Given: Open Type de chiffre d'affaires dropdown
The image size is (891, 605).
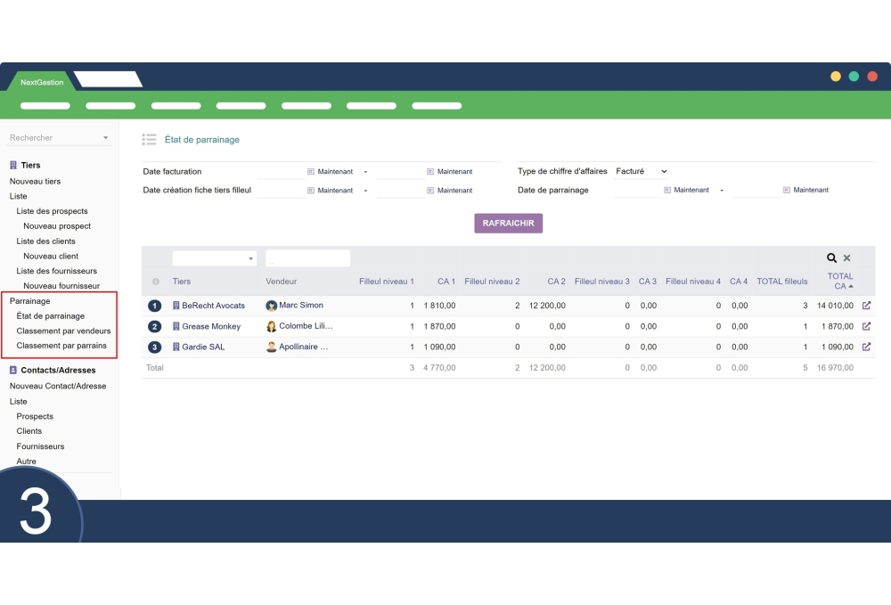Looking at the screenshot, I should click(x=641, y=171).
